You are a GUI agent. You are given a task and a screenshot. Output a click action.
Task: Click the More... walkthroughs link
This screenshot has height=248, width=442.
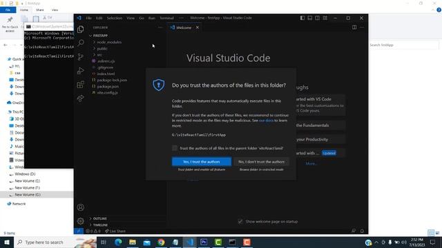pyautogui.click(x=311, y=163)
